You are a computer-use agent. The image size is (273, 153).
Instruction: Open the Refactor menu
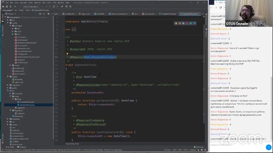(x=38, y=3)
